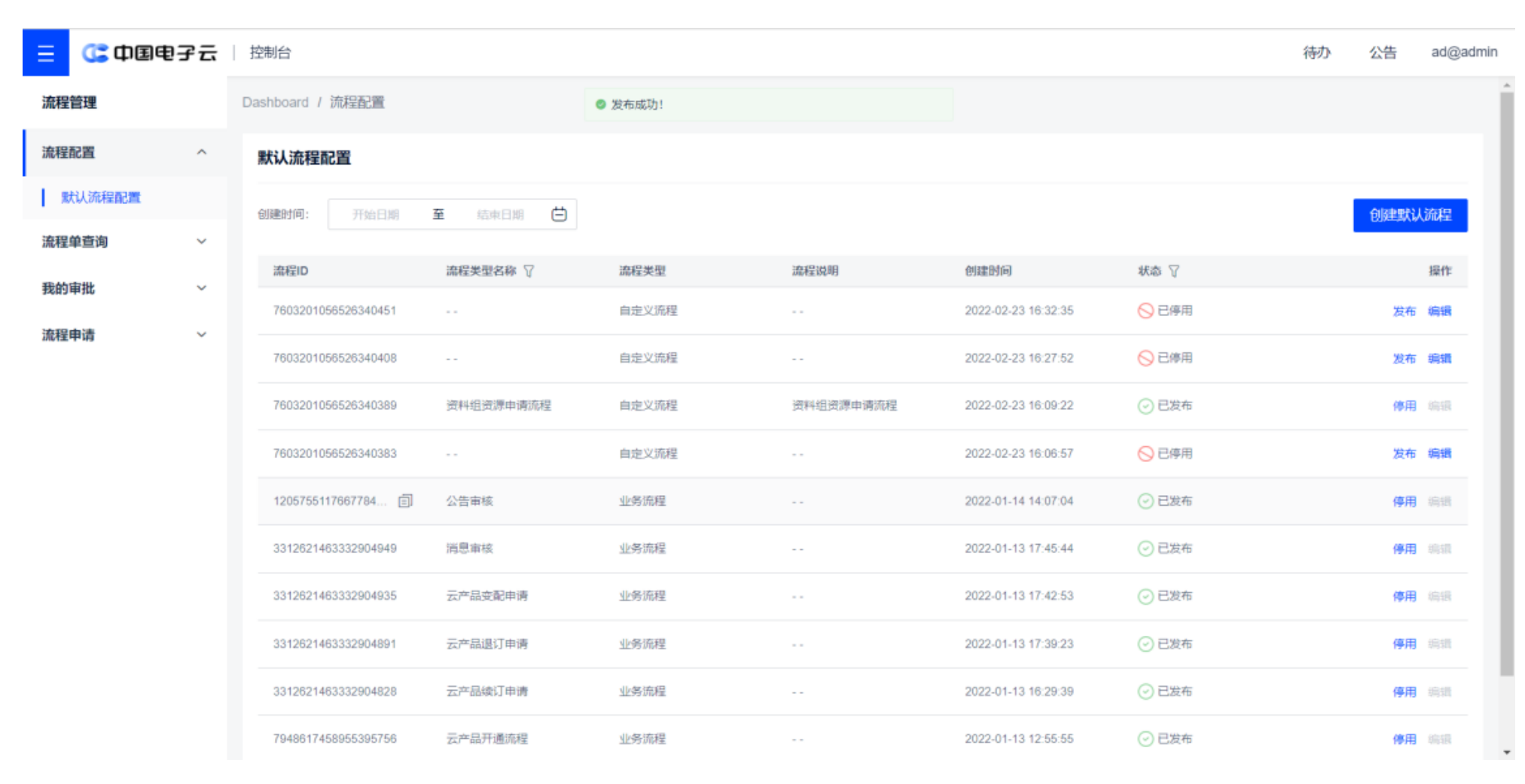The height and width of the screenshot is (784, 1525).
Task: Click the 流程ID column header
Action: point(291,271)
